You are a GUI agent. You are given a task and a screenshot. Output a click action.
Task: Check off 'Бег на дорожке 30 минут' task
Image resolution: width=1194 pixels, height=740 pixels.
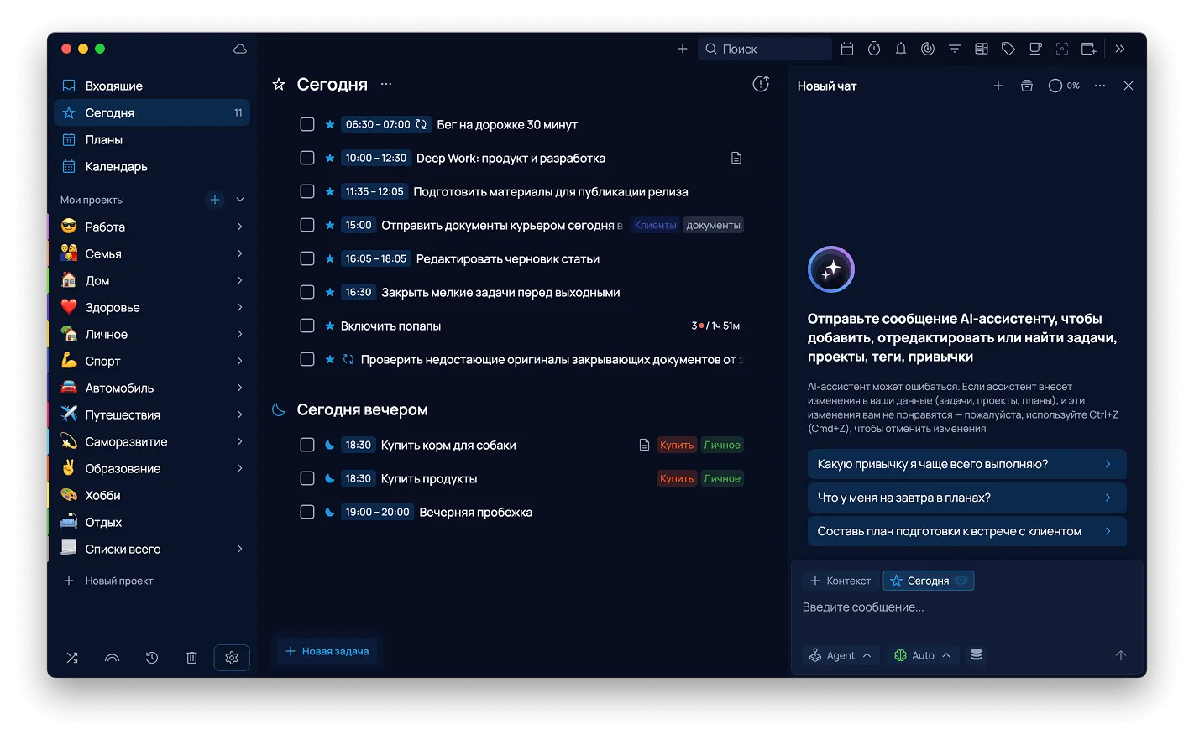coord(307,124)
